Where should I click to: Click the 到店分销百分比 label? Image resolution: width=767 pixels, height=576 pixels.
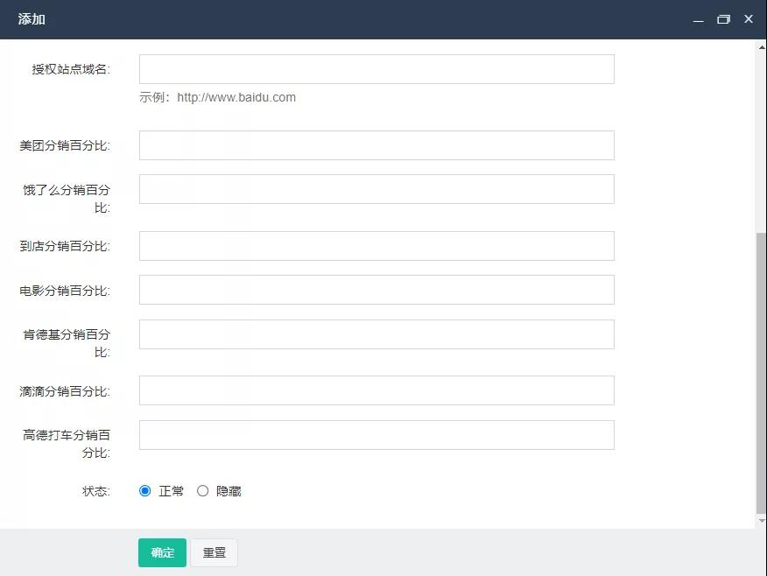click(65, 246)
